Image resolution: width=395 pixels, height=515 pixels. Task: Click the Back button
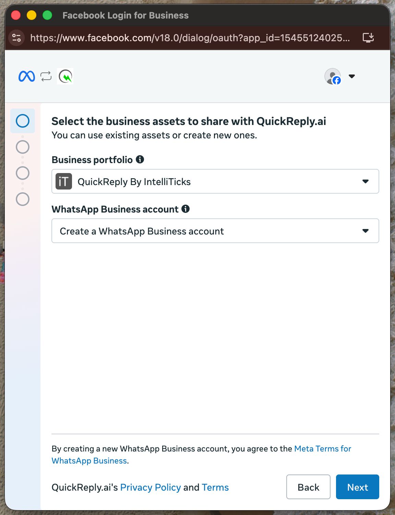point(308,487)
